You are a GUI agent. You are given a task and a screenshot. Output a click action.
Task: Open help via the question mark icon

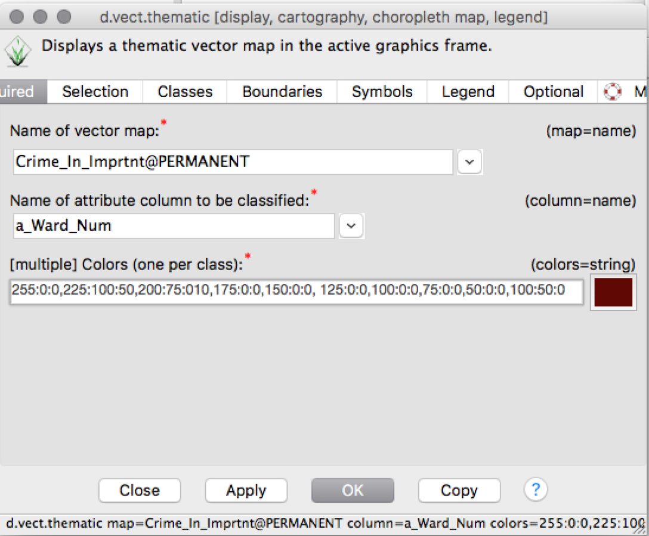536,490
